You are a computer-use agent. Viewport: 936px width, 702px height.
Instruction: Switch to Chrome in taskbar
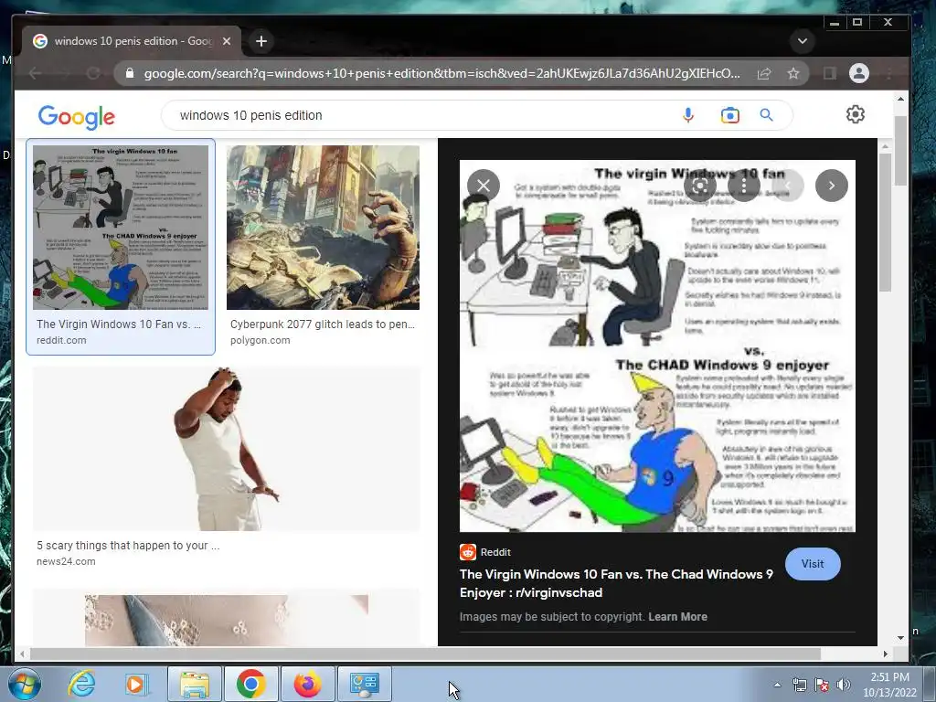(x=250, y=684)
